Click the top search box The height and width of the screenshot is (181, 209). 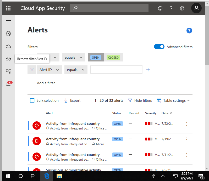click(109, 8)
